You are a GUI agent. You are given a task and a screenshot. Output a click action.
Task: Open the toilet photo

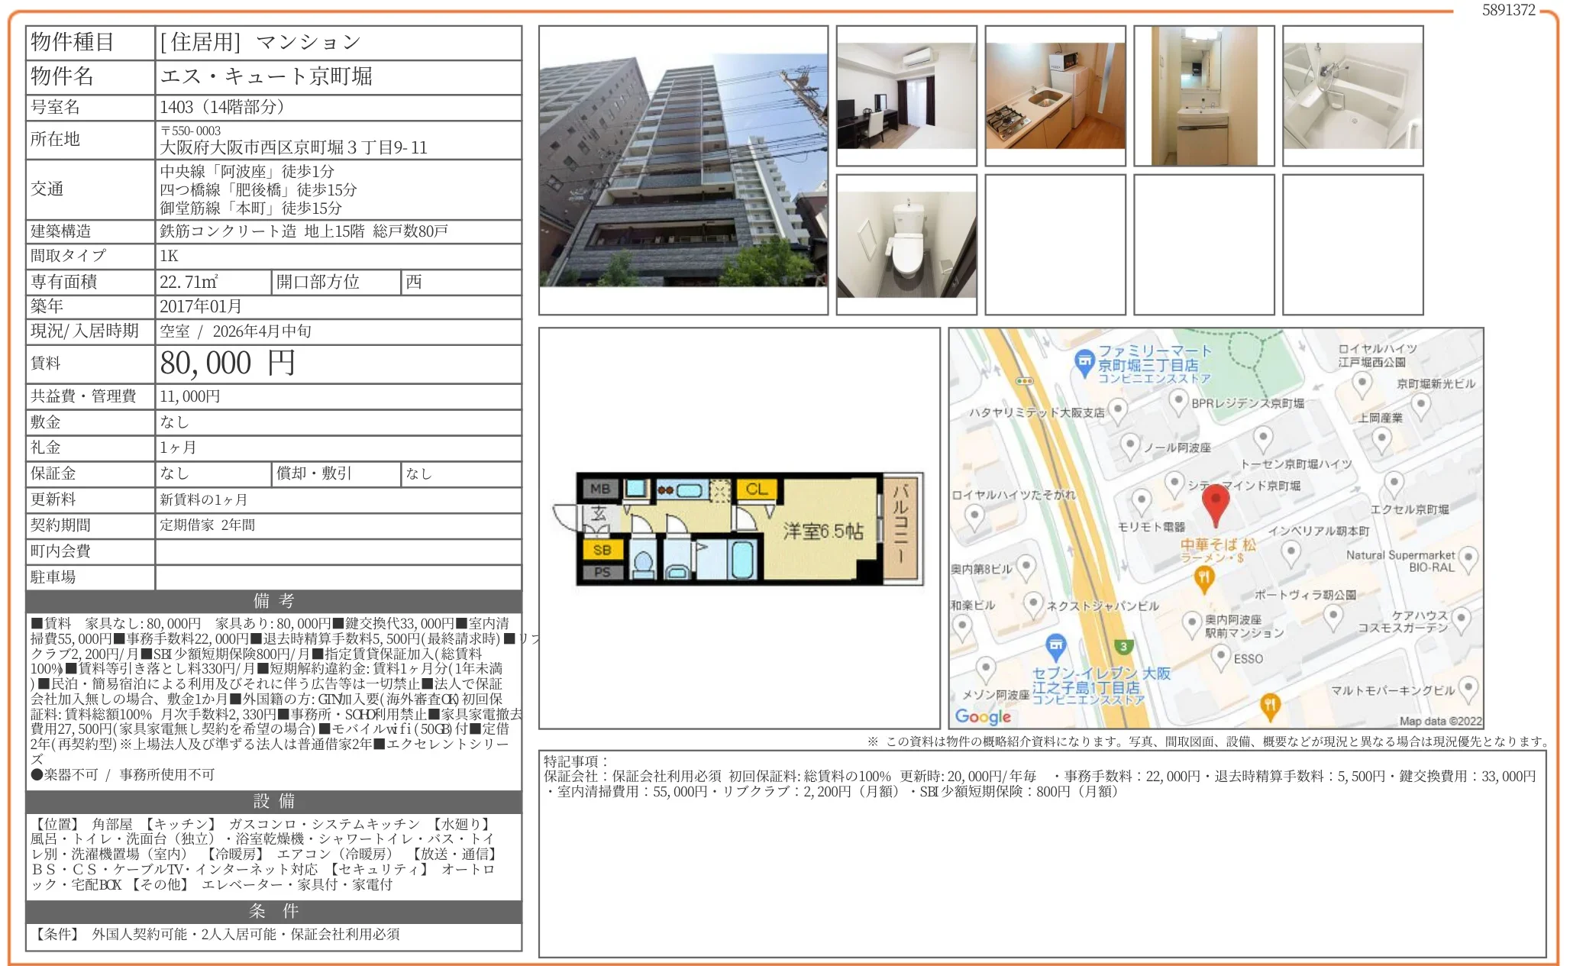[x=906, y=244]
